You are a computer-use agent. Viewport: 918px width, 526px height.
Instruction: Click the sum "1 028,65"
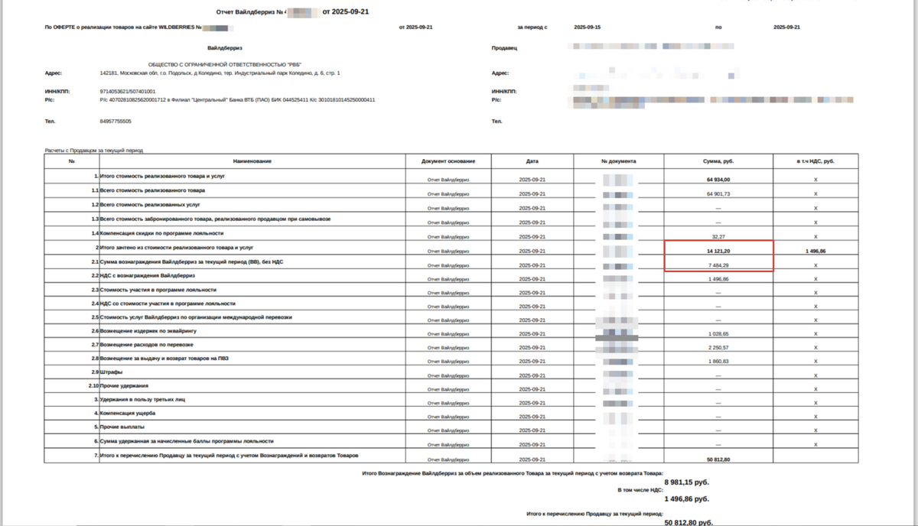pos(718,334)
